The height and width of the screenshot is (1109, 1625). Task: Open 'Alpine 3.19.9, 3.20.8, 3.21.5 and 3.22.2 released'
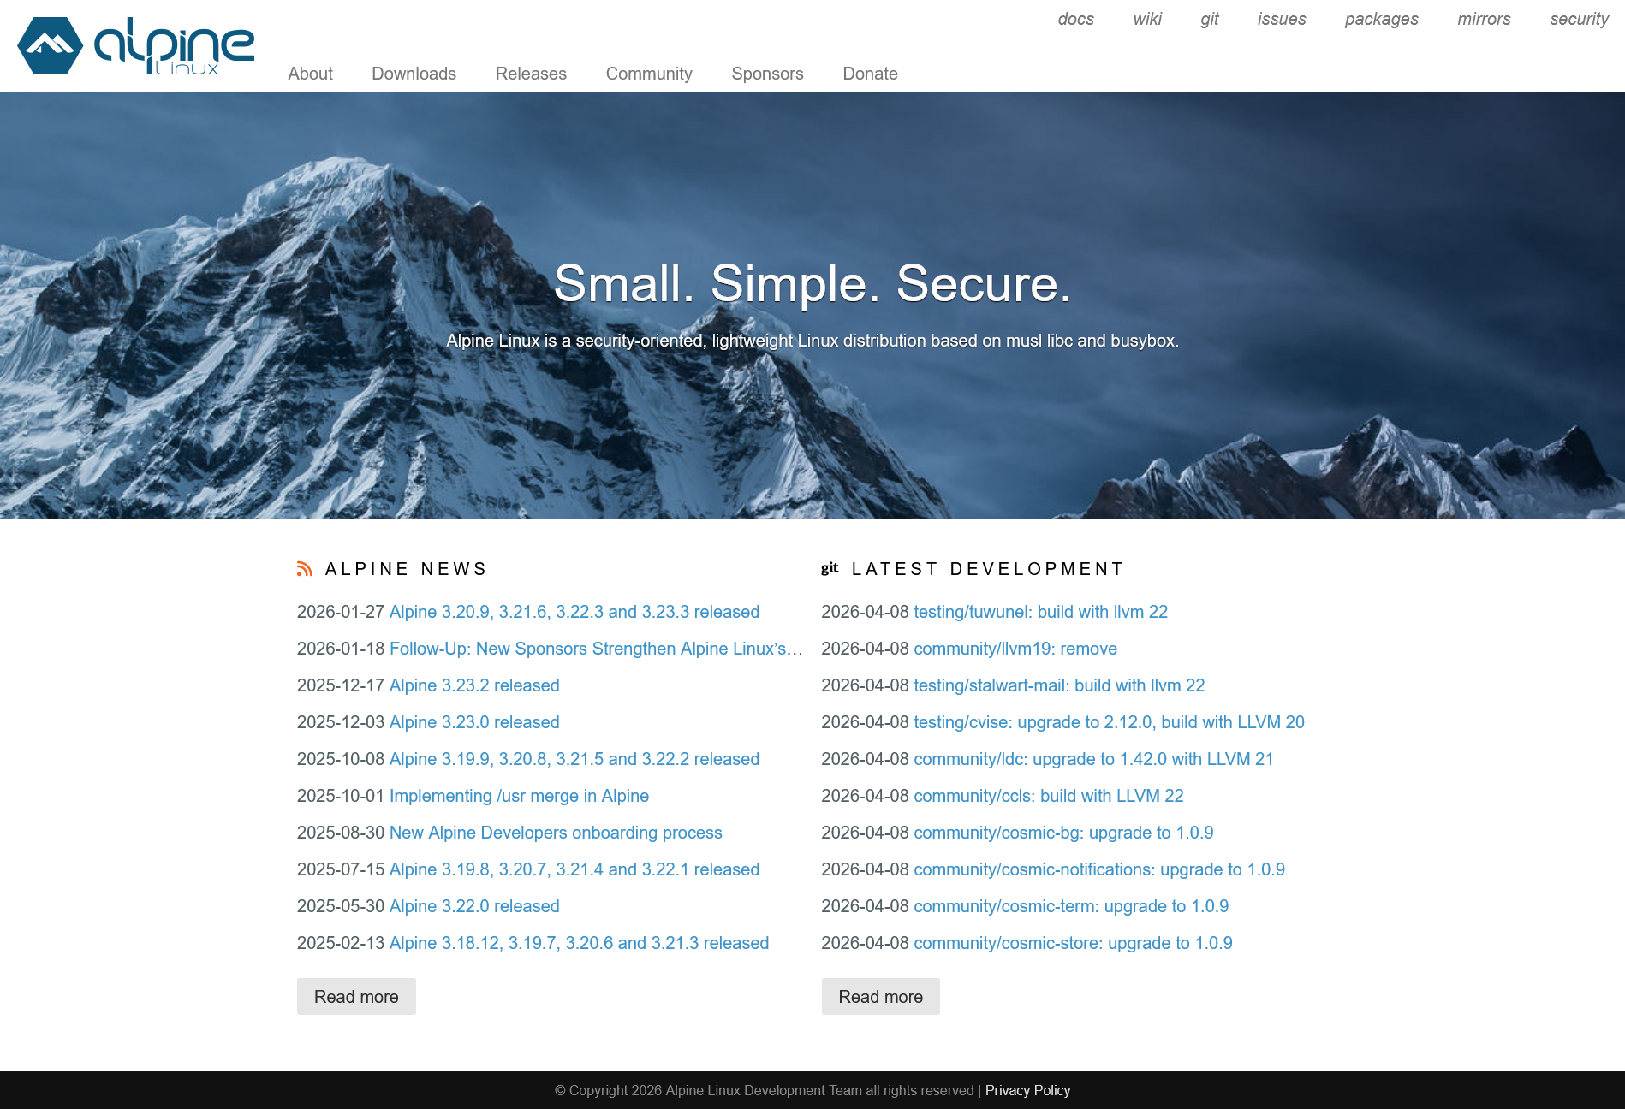[574, 759]
